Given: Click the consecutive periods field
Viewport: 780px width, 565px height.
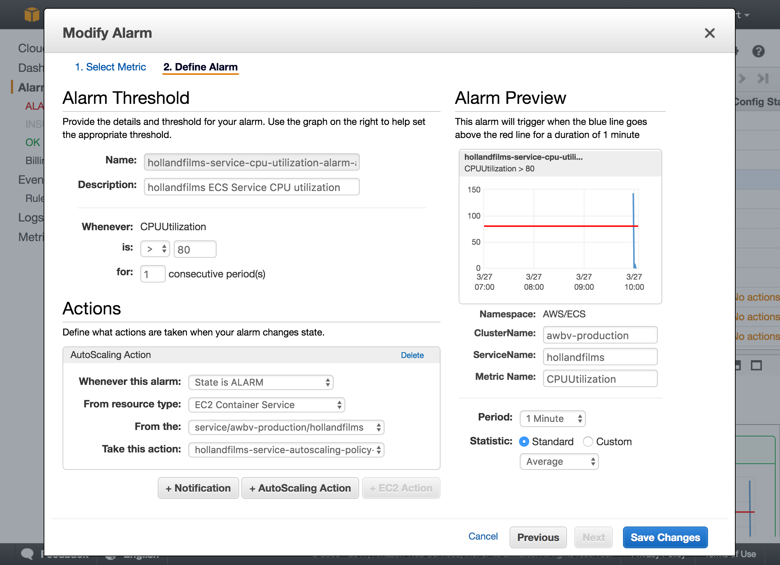Looking at the screenshot, I should [153, 274].
